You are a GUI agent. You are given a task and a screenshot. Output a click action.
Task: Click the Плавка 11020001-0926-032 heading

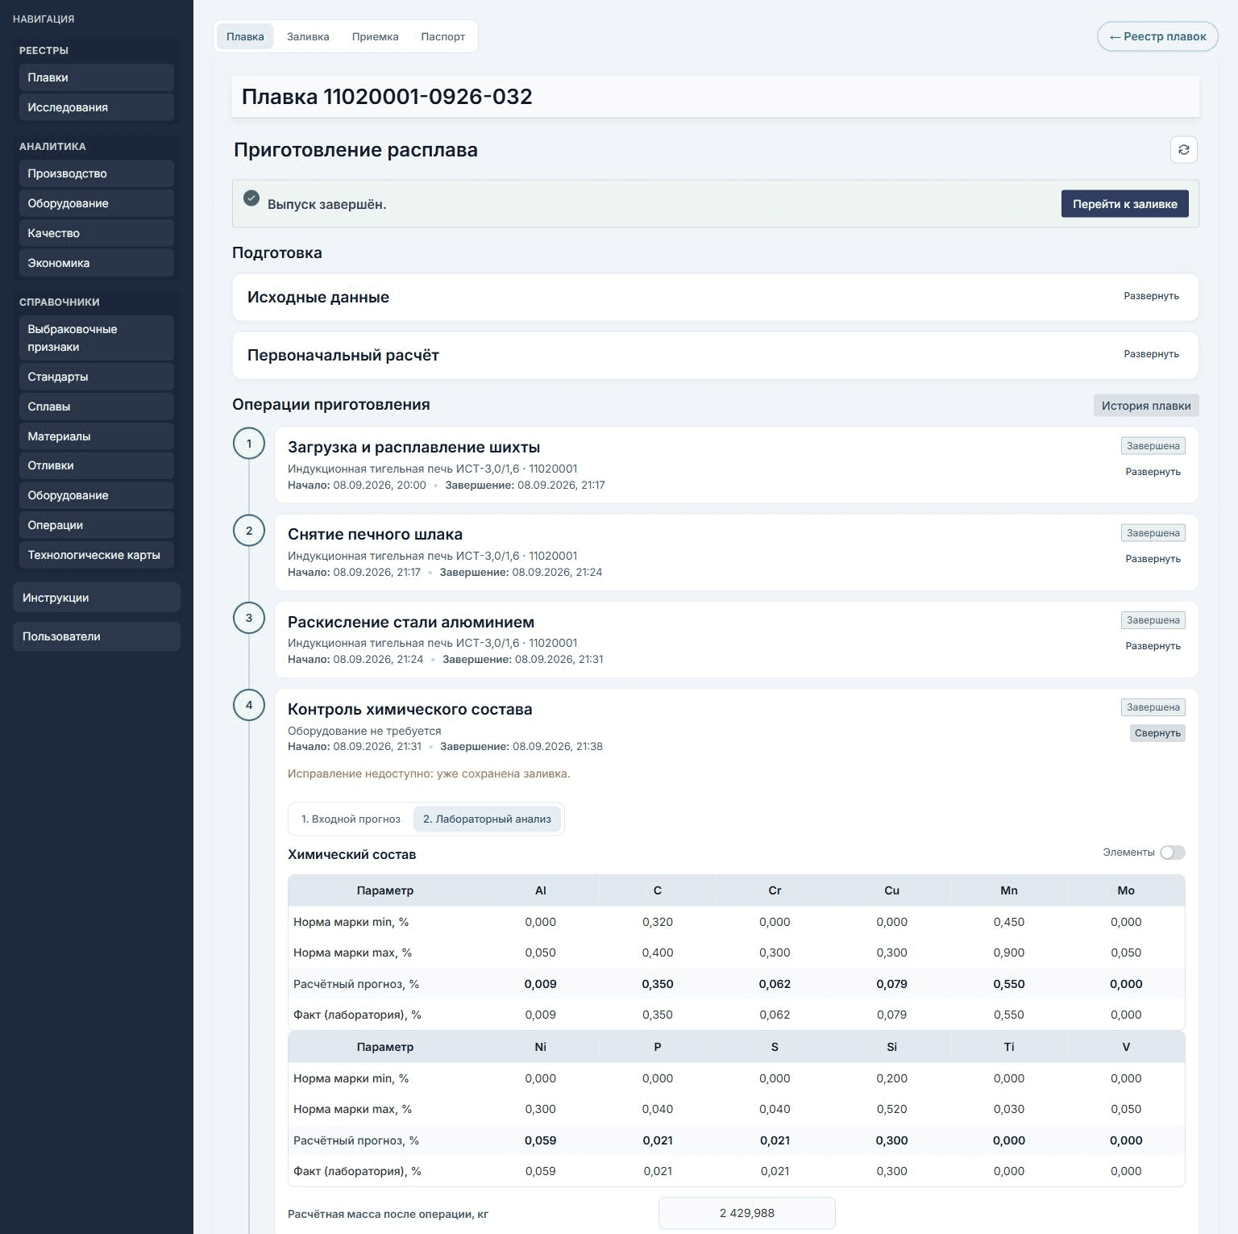387,97
